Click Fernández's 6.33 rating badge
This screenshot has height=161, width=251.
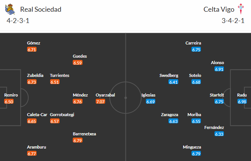pos(219,134)
